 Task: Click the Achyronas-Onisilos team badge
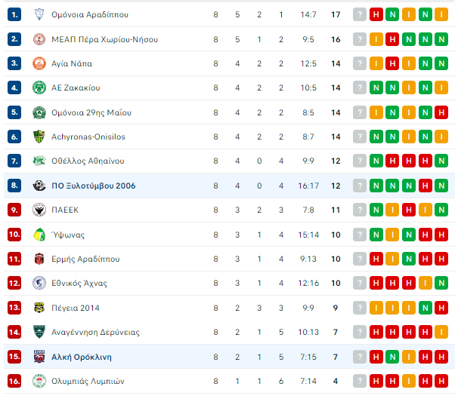tap(39, 137)
